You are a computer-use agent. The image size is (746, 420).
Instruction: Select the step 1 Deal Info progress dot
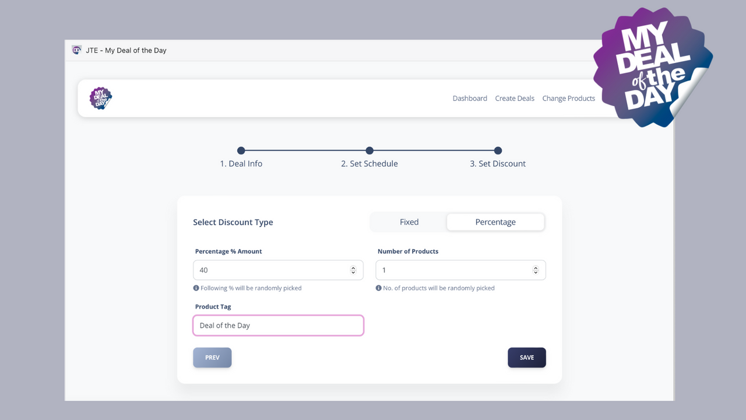[241, 150]
